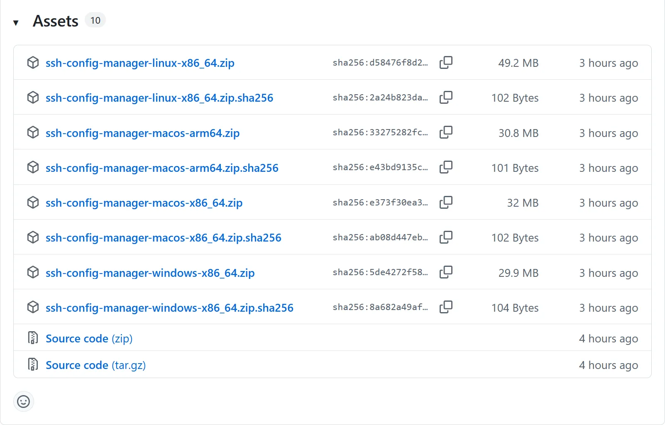Select hash text sha256:e43bd9135c…

380,167
